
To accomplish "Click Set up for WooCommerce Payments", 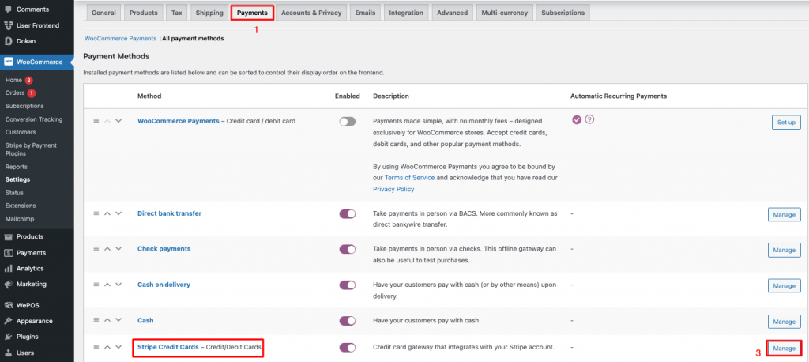I will click(x=786, y=123).
